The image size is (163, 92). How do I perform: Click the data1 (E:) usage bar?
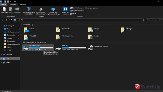coord(74,48)
